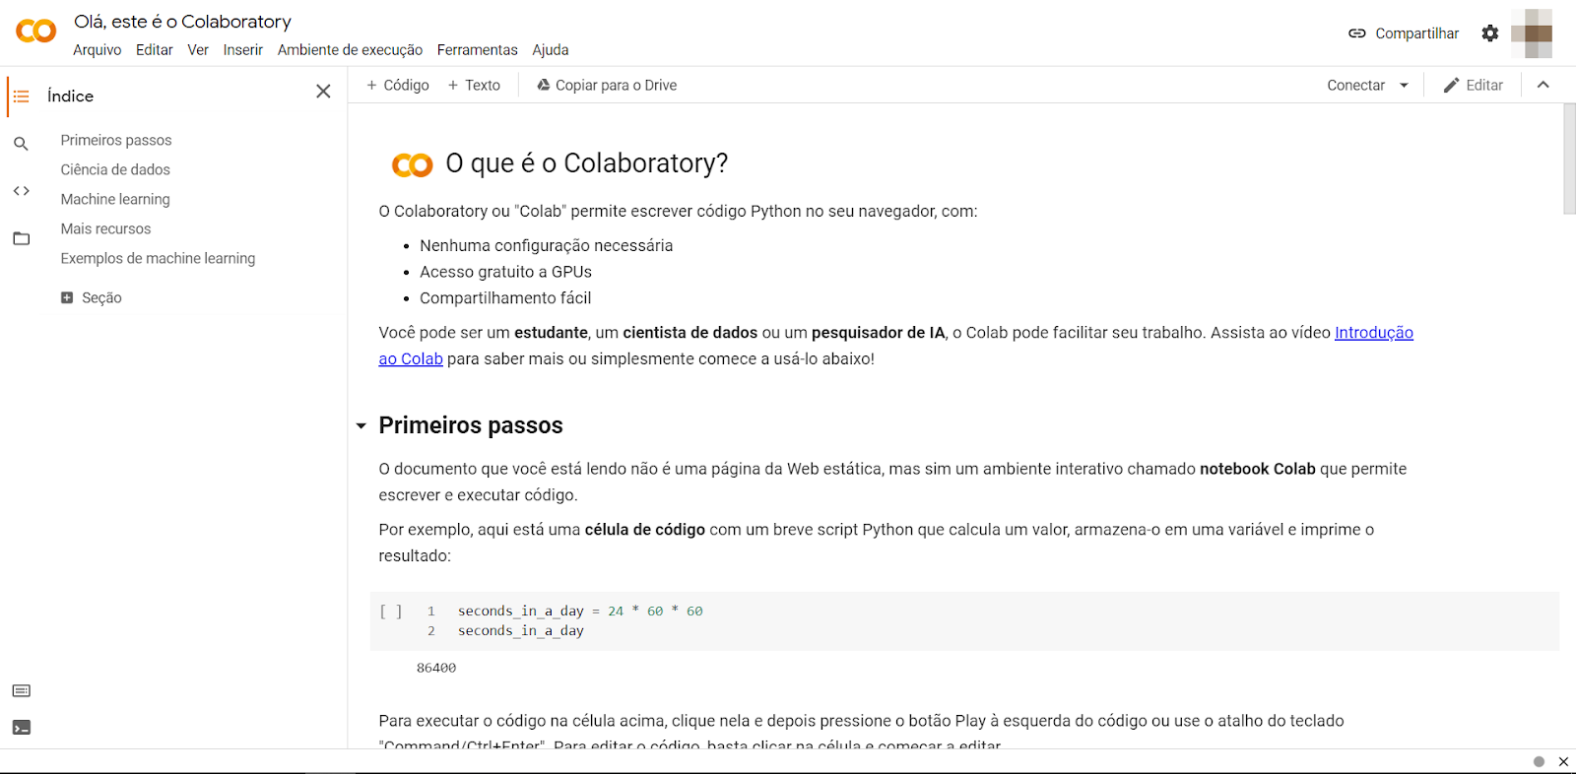The image size is (1576, 774).
Task: Open the Conectar dropdown arrow
Action: coord(1404,86)
